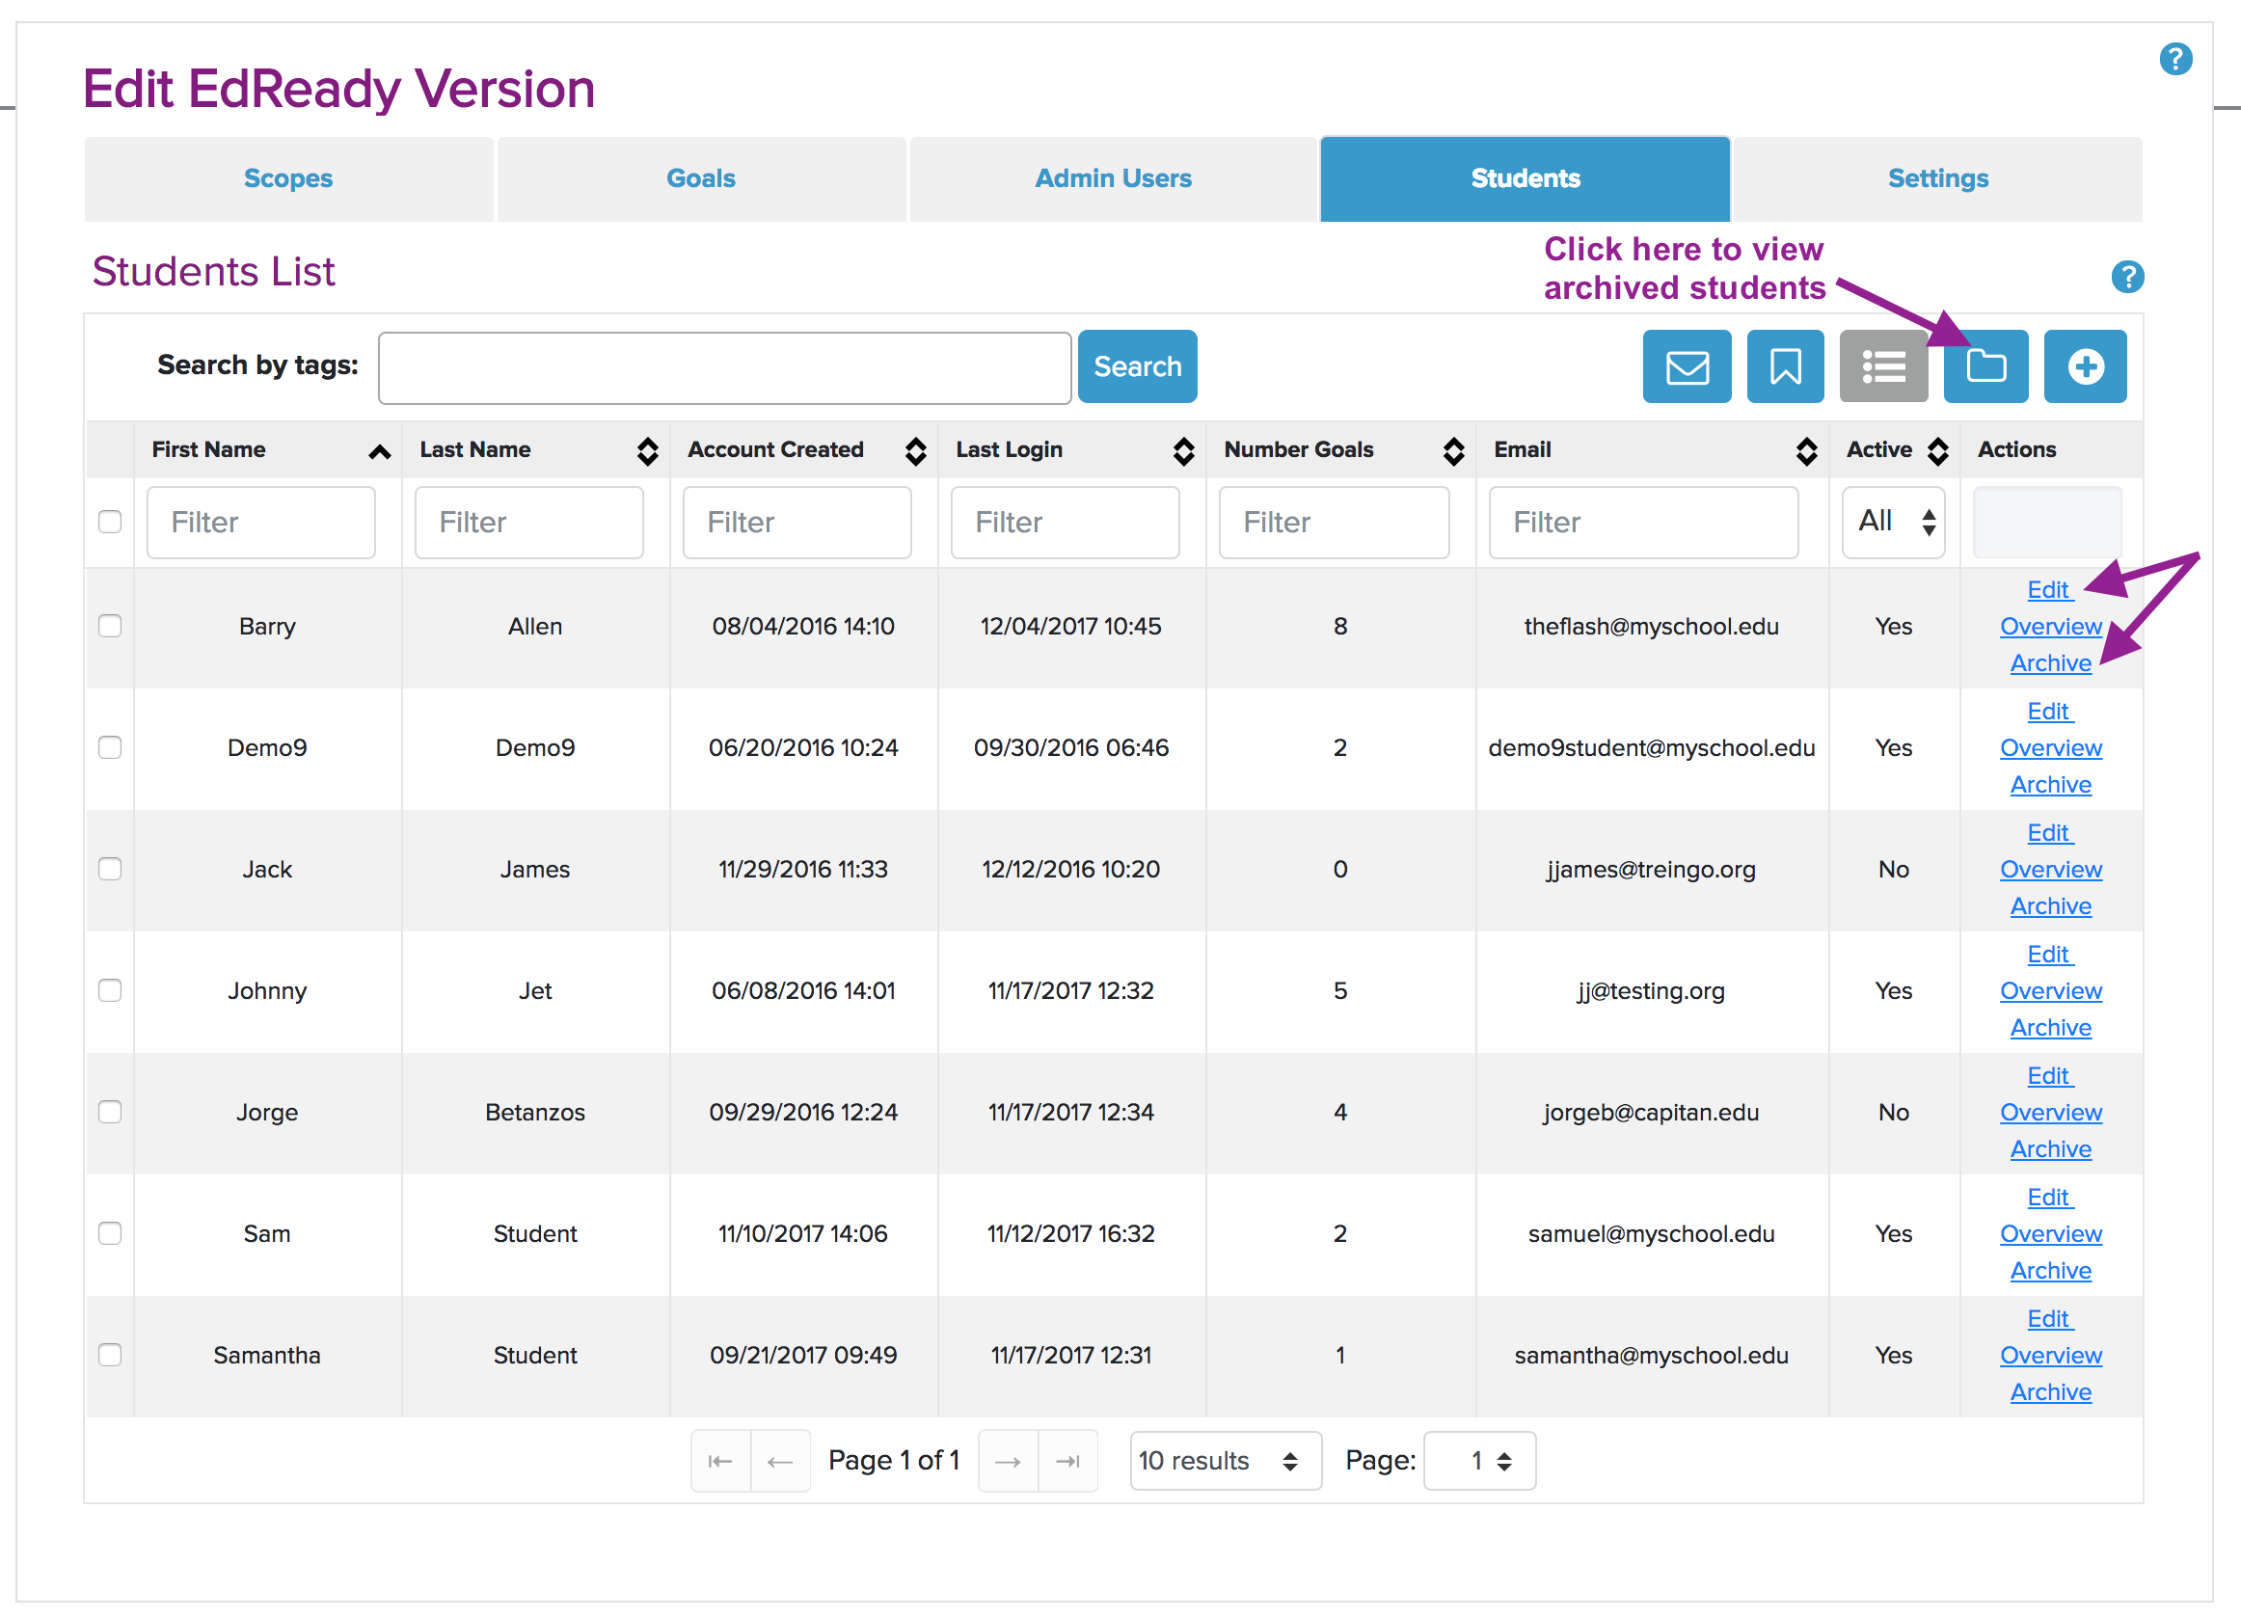Archive the student Sam Student
Viewport: 2241px width, 1618px height.
click(x=2051, y=1270)
